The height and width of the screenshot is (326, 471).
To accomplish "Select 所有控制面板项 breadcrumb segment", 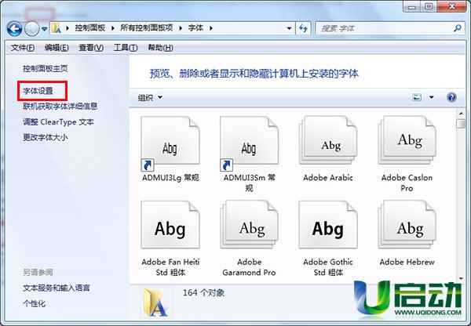I will (x=146, y=28).
